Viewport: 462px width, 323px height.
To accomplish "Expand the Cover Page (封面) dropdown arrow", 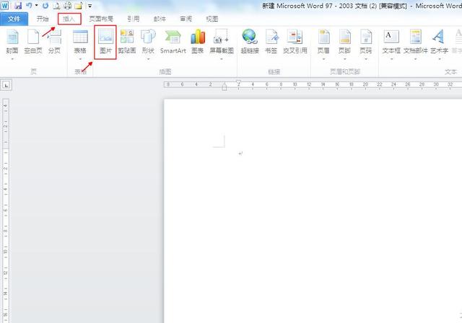I will pyautogui.click(x=12, y=59).
